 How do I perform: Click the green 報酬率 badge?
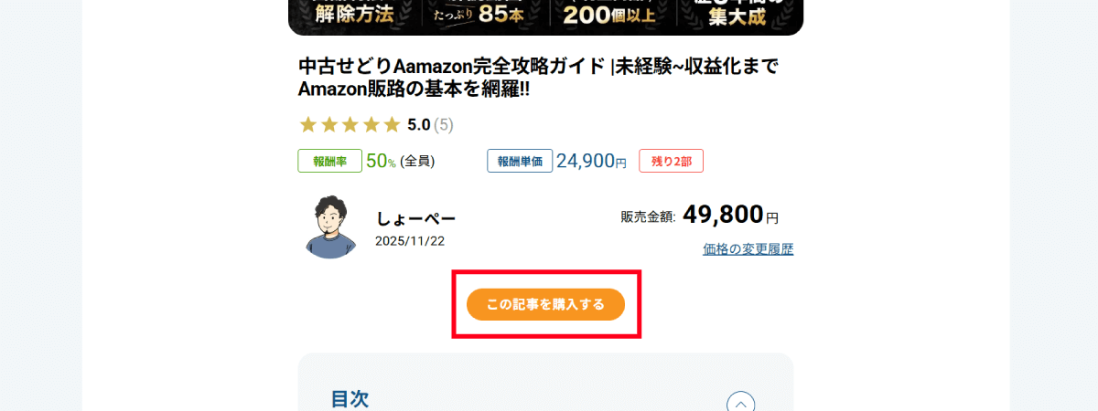[329, 162]
